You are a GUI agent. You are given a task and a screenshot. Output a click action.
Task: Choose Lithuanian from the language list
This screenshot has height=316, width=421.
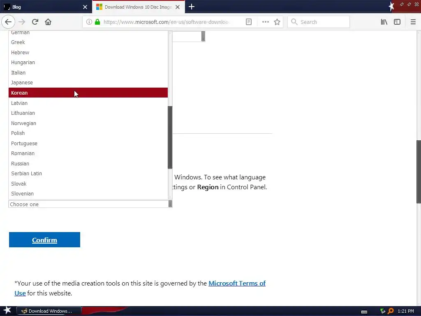click(x=88, y=113)
